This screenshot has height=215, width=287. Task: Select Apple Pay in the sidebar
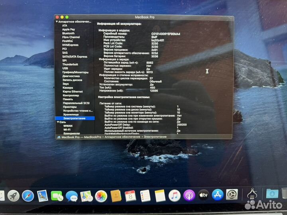[69, 29]
